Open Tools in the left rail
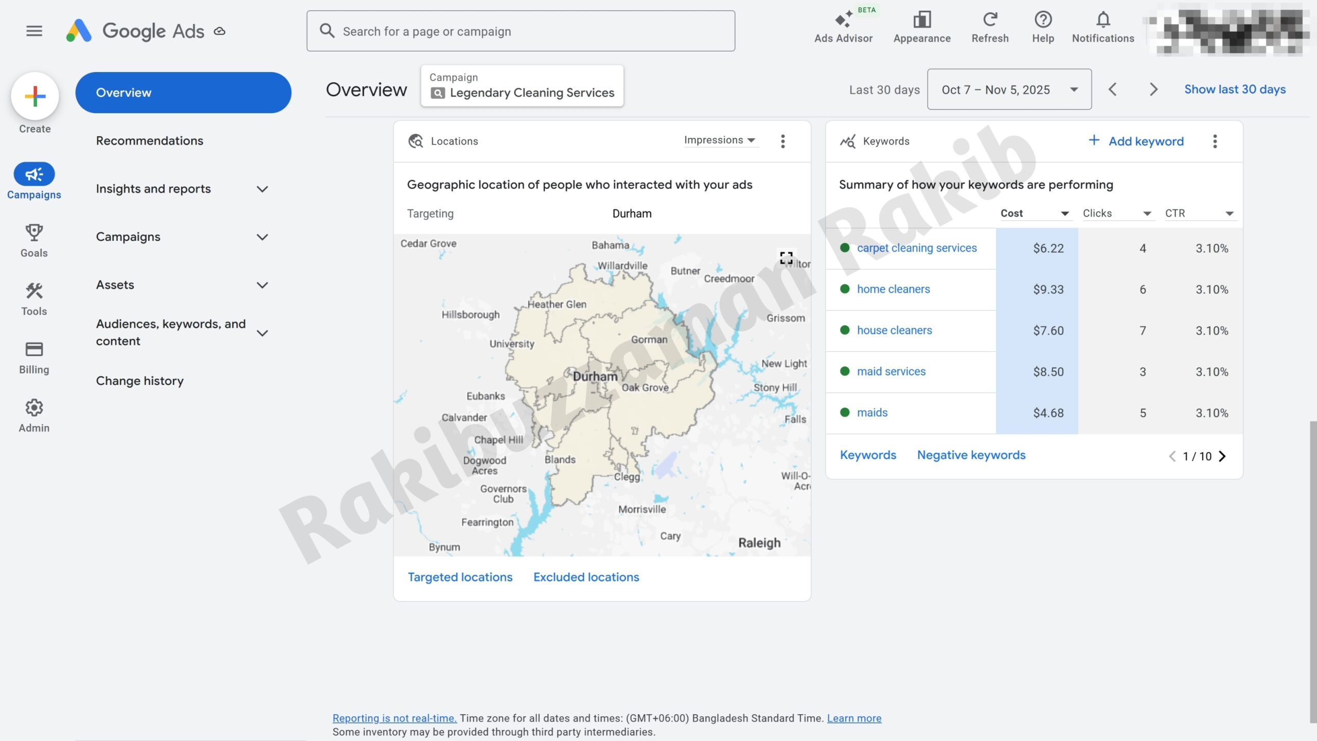 tap(34, 291)
